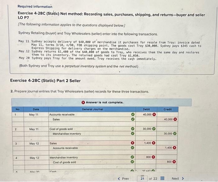The height and width of the screenshot is (182, 218).
Task: Edit the 800 credit amount
Action: [169, 162]
